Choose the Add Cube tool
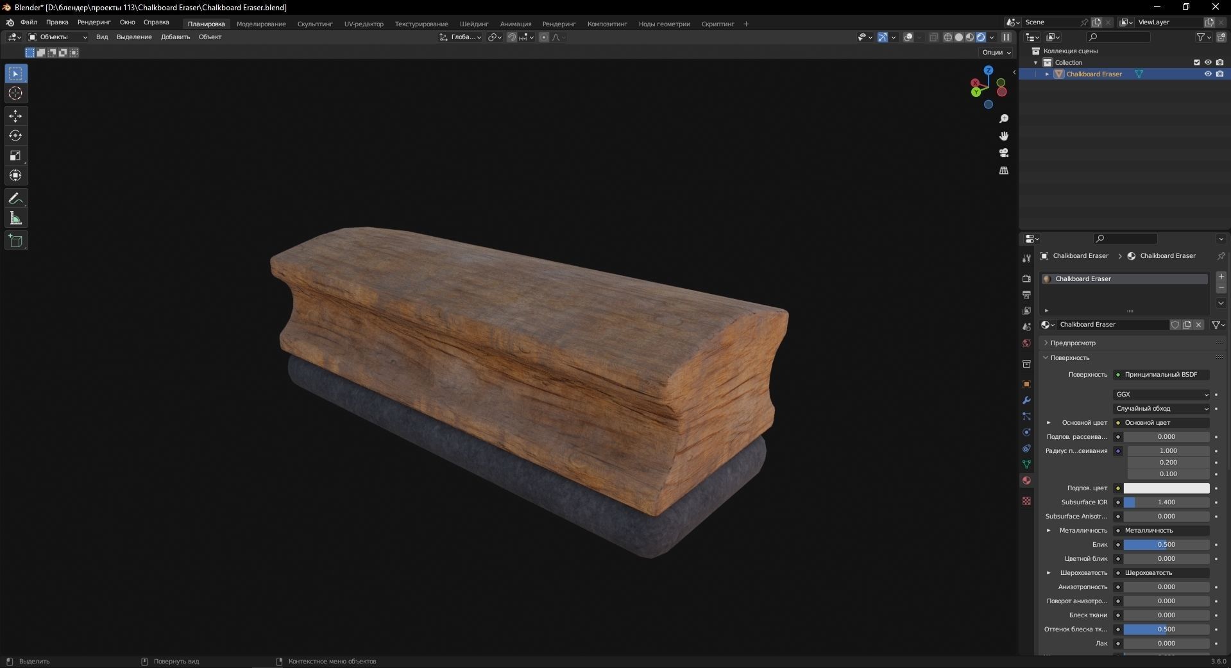The image size is (1231, 668). (x=16, y=241)
